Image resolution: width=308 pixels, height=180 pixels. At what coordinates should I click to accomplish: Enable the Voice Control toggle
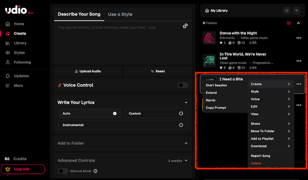coord(183,85)
